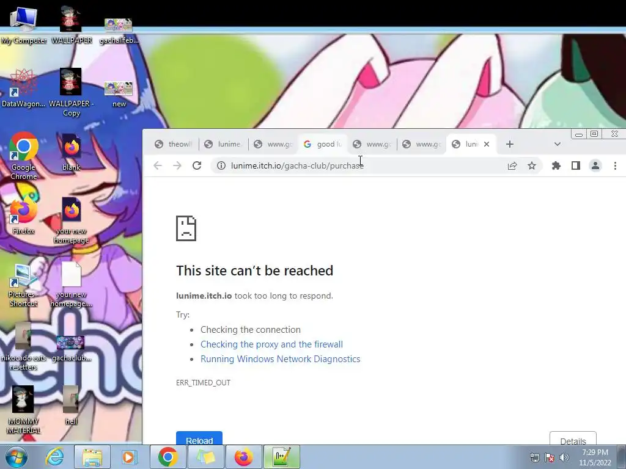The width and height of the screenshot is (626, 469).
Task: Open the WALLPAPER - Copy file
Action: coord(71,92)
